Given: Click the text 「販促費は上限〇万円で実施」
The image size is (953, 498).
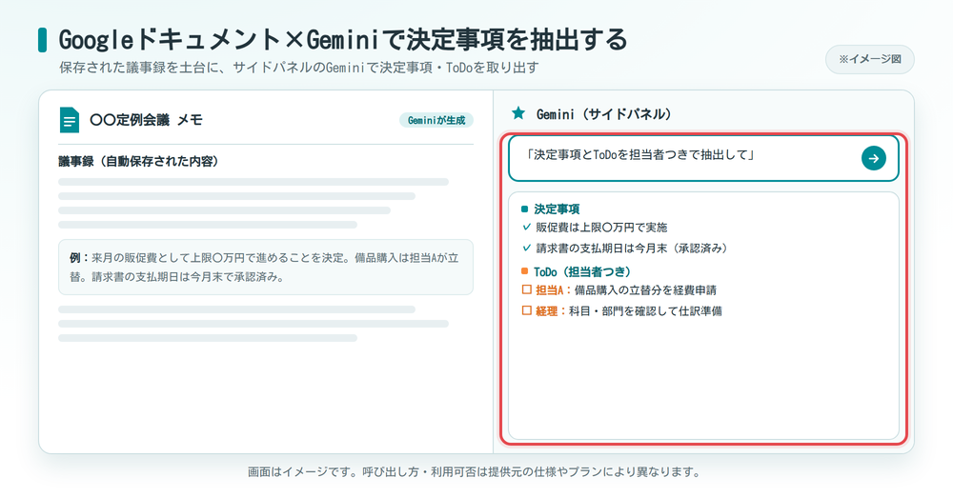Looking at the screenshot, I should [x=601, y=228].
